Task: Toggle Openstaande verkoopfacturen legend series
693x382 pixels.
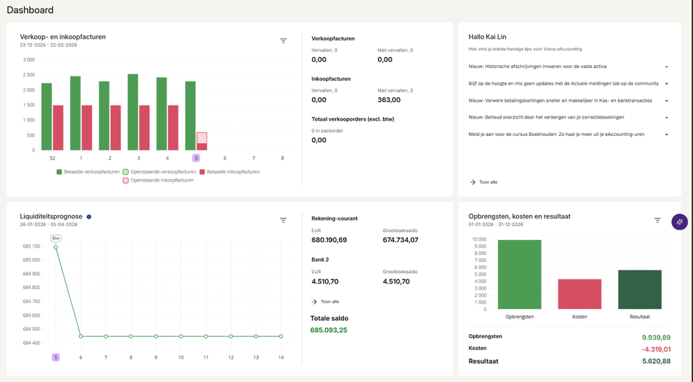Action: click(x=160, y=172)
